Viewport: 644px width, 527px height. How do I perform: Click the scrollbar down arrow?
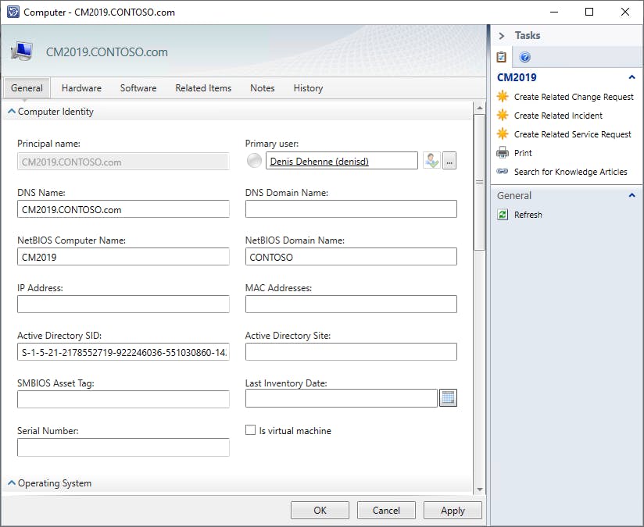click(x=479, y=490)
